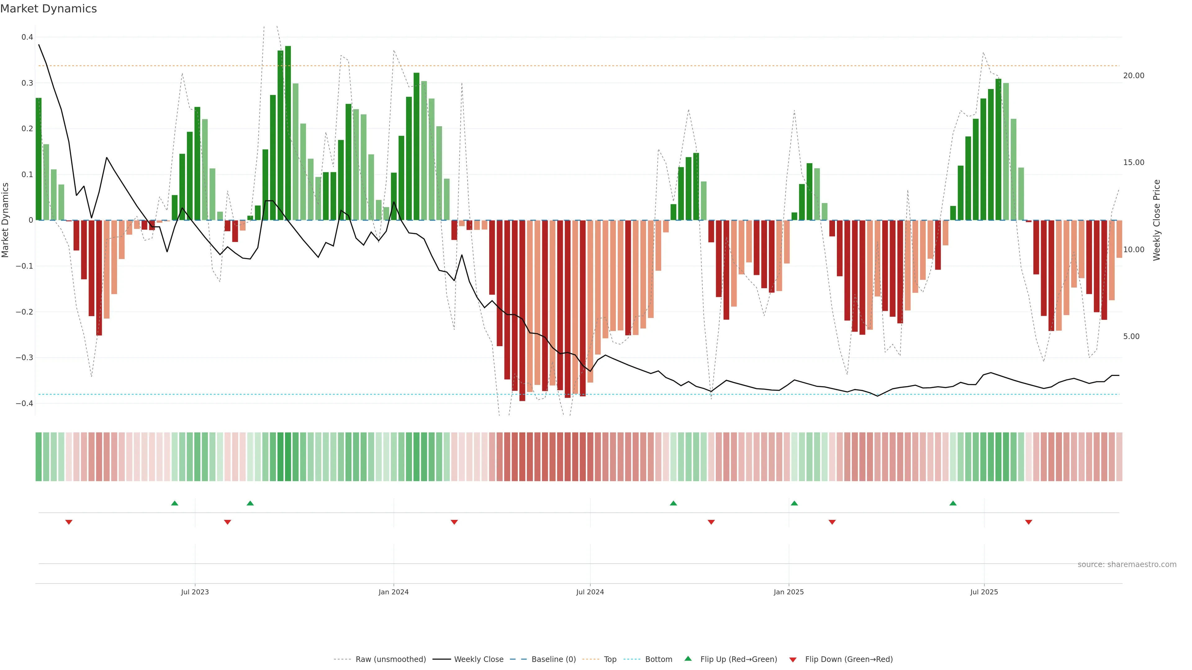The height and width of the screenshot is (670, 1192).
Task: Click the Jan 2024 x-axis label
Action: [x=393, y=592]
